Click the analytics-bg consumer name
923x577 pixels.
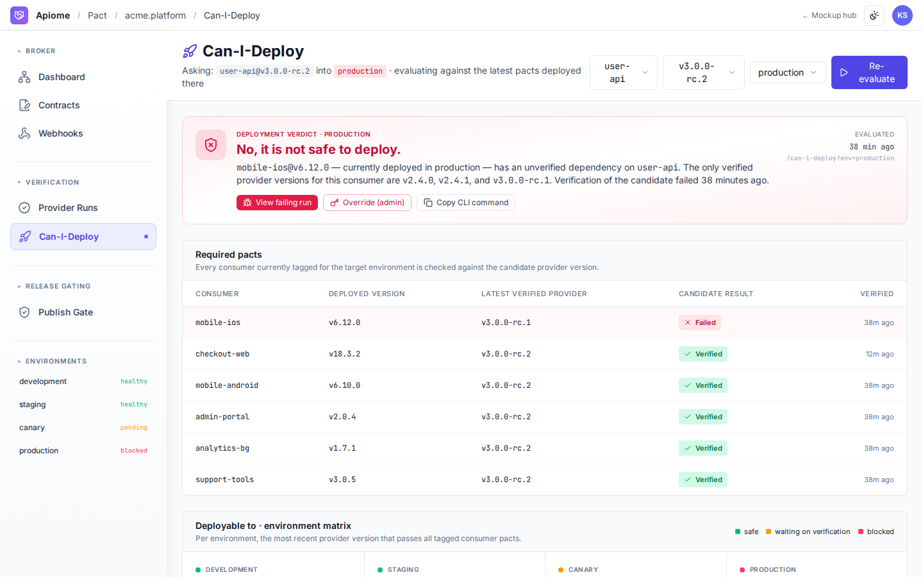click(222, 448)
